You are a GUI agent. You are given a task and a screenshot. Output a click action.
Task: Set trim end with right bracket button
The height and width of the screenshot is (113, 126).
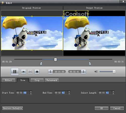pos(83,72)
